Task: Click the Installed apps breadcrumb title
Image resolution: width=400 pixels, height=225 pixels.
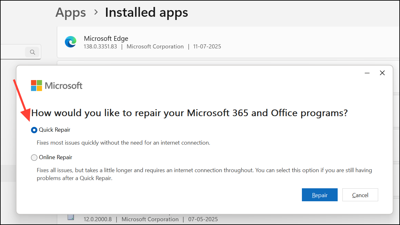Action: tap(147, 13)
